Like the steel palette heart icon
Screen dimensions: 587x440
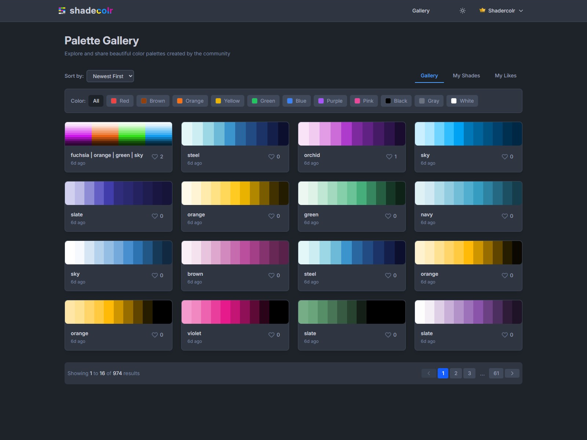(x=271, y=157)
